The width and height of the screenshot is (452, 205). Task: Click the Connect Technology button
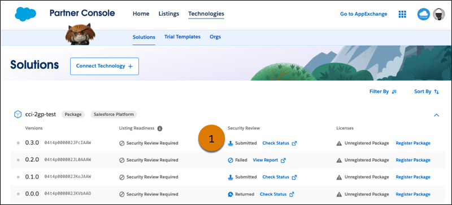tap(105, 66)
